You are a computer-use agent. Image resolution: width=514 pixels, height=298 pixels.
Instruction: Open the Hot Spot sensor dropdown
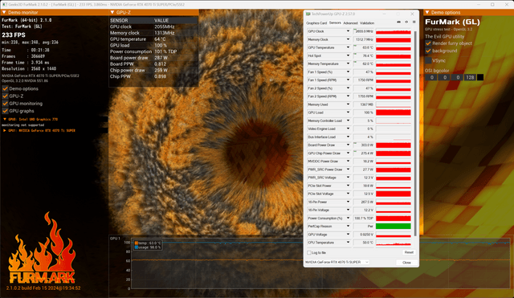click(348, 55)
